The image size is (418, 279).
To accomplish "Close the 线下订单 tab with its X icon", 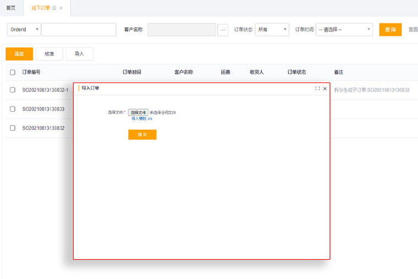I will coord(61,8).
